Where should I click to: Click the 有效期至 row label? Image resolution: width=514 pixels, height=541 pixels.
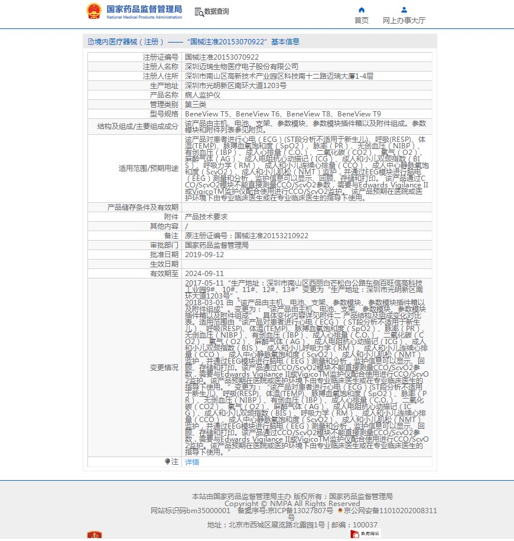(x=164, y=274)
